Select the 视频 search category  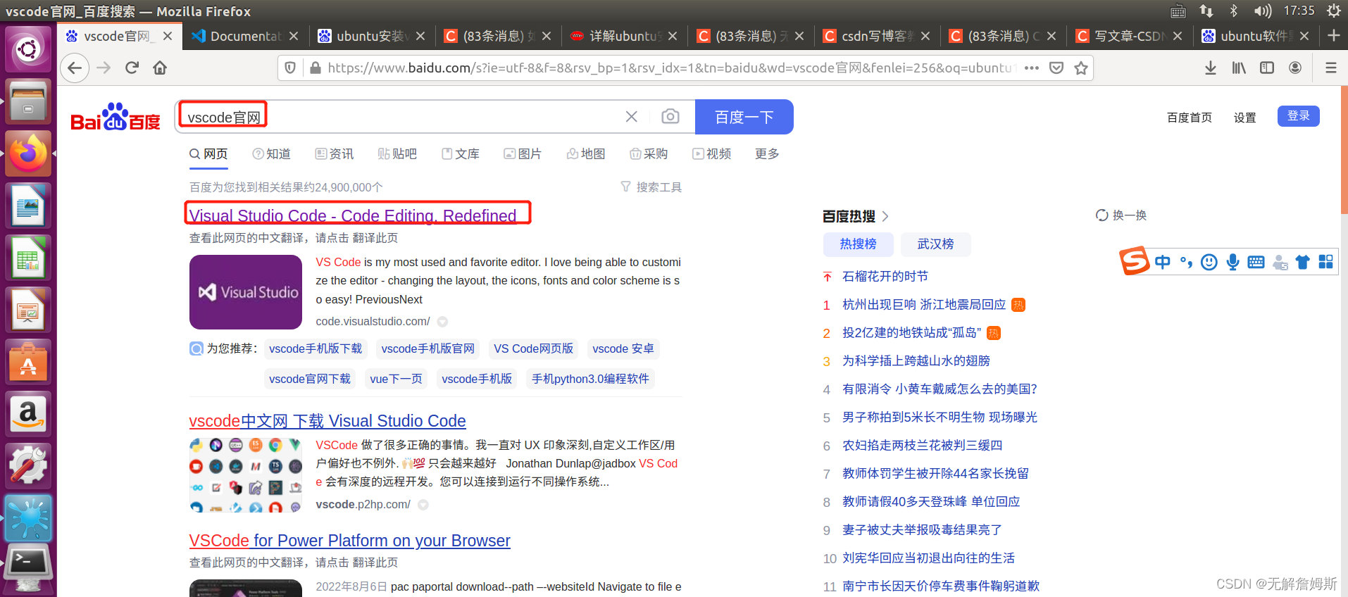coord(711,153)
